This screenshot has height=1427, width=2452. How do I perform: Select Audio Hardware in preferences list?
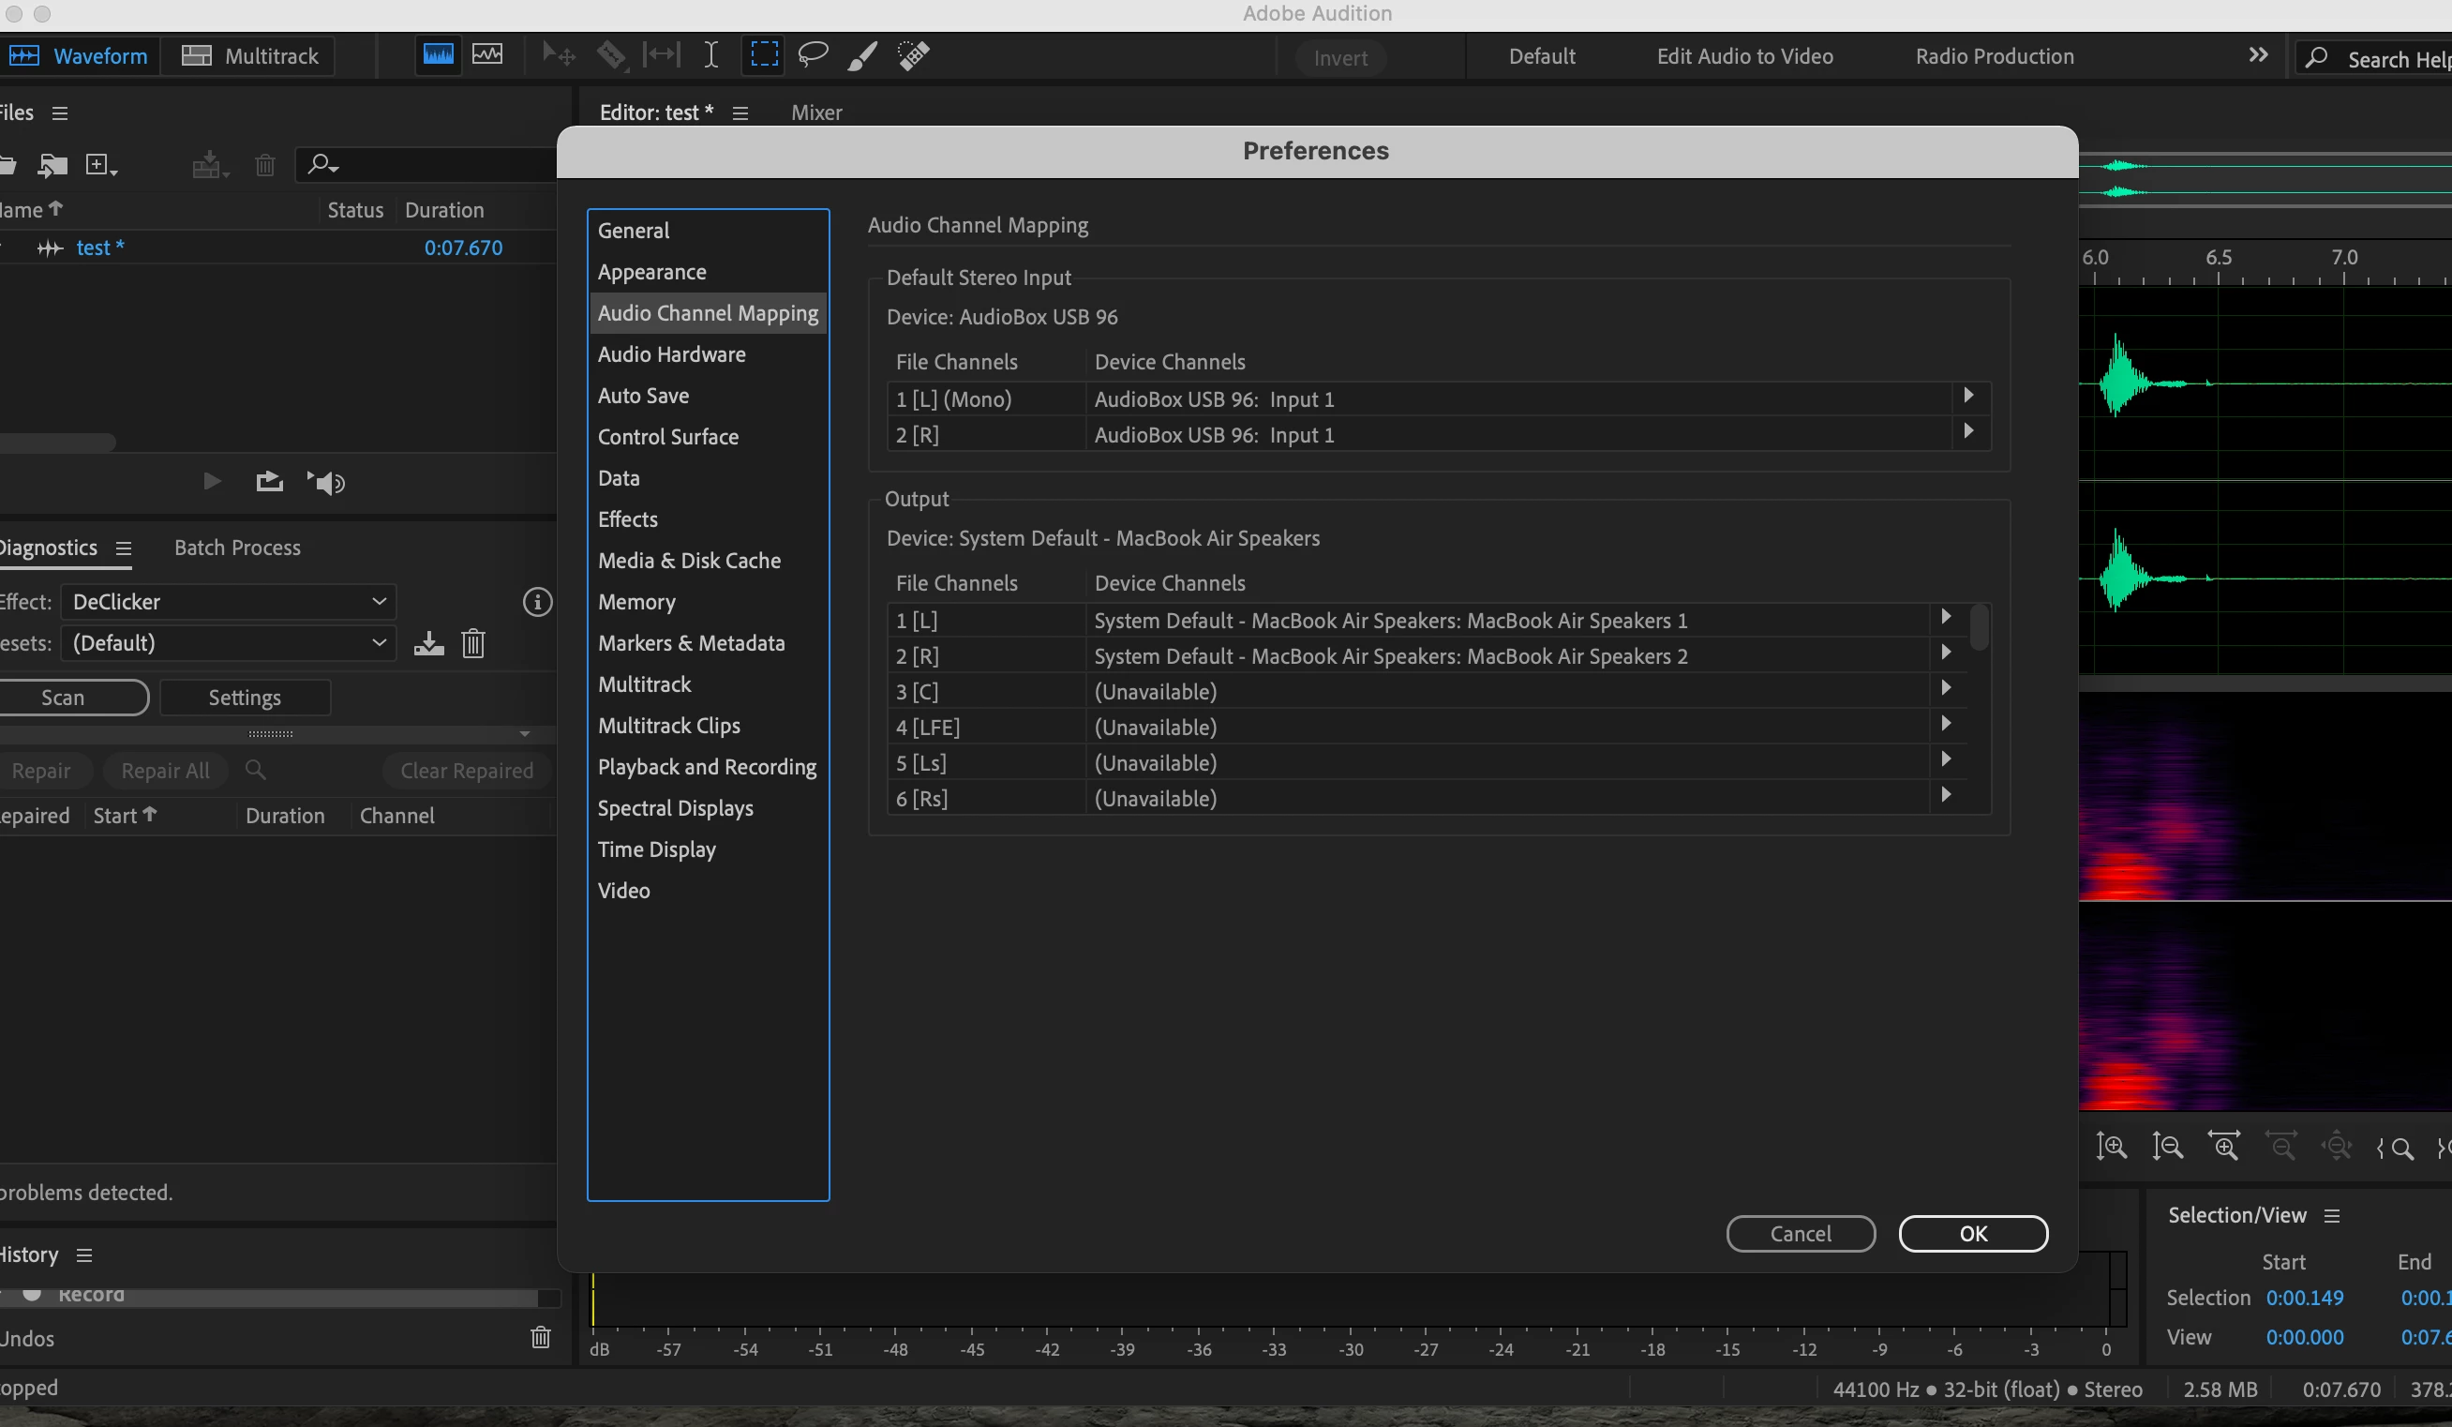coord(671,354)
